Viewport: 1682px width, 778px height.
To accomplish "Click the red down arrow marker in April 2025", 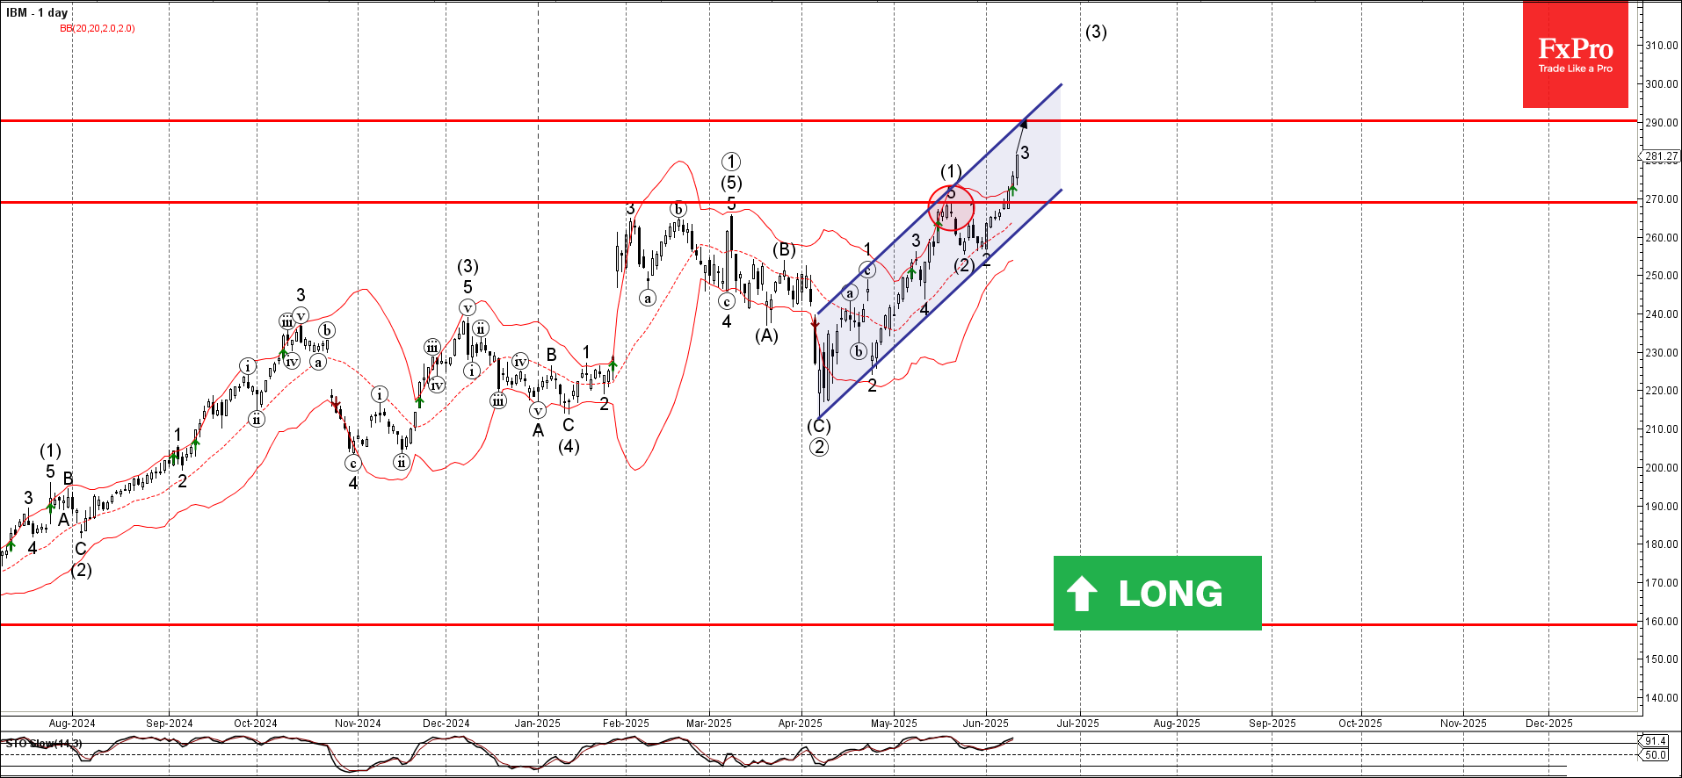I will [815, 322].
